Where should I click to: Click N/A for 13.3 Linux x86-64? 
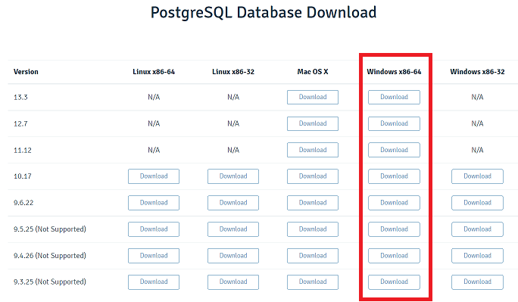(x=154, y=97)
